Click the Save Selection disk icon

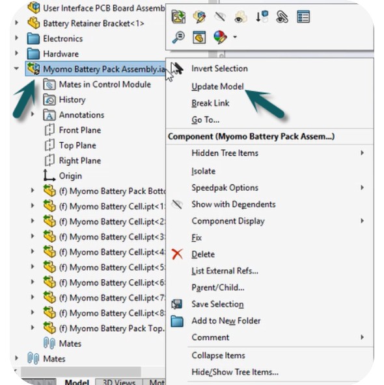[177, 304]
